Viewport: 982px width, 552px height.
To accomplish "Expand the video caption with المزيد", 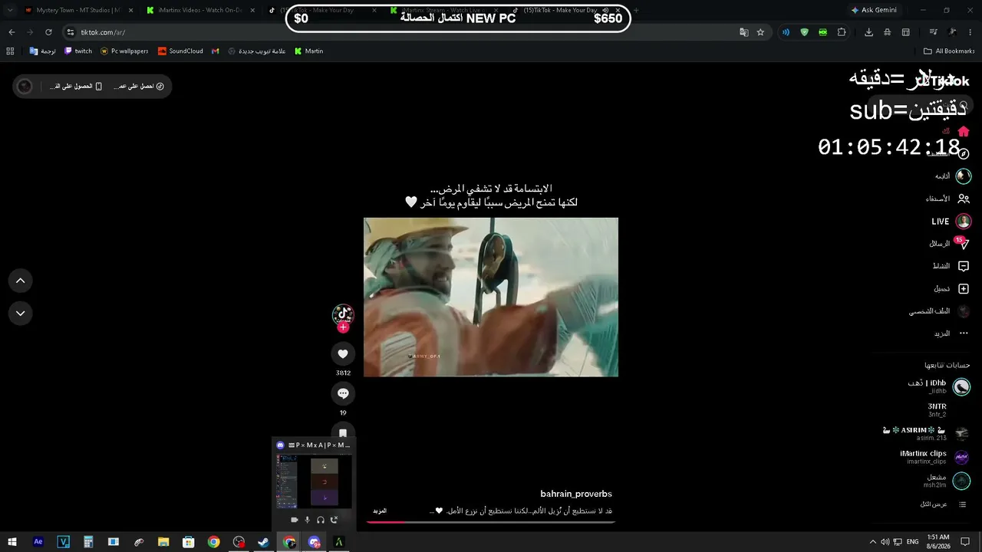I will tap(380, 511).
